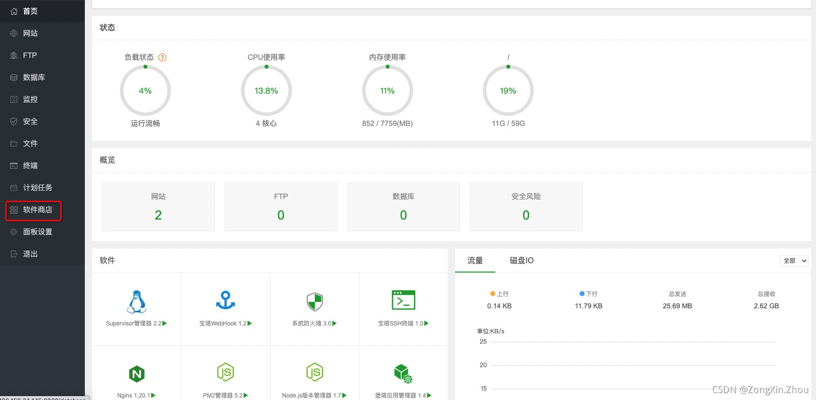Click the Node.js版本管理器 icon
816x400 pixels.
click(314, 373)
